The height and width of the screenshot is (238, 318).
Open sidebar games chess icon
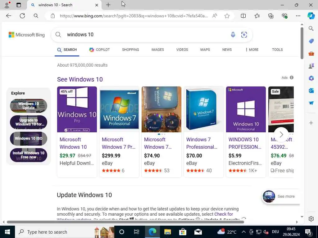click(x=311, y=66)
